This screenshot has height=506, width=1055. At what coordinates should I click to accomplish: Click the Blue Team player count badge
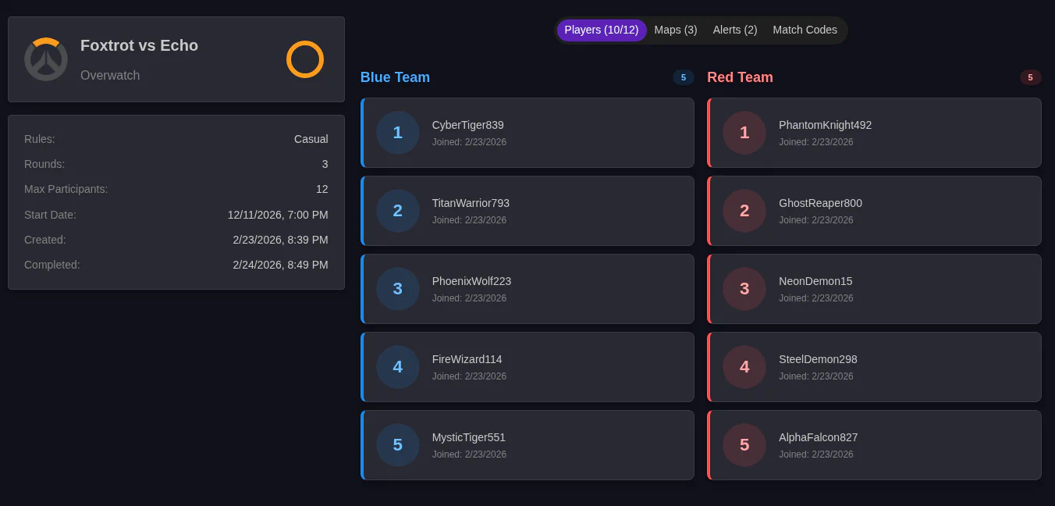tap(683, 77)
